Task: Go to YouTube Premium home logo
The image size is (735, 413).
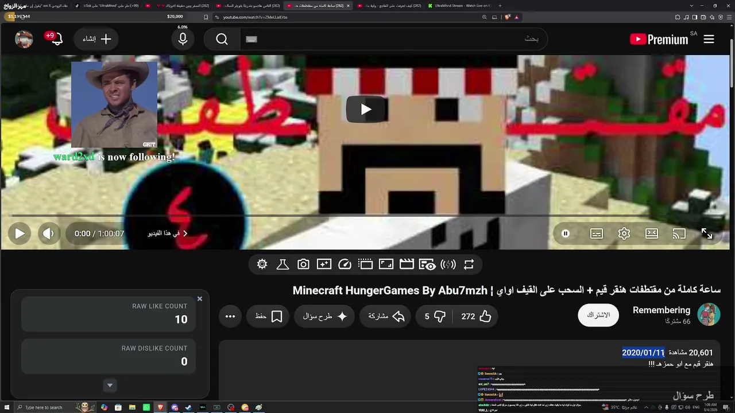Action: [659, 39]
